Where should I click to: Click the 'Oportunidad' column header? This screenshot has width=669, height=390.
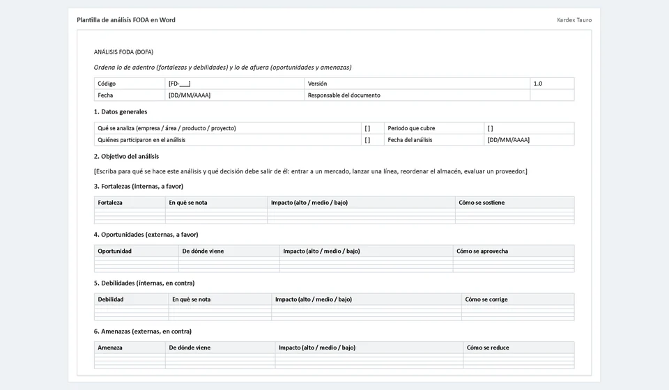pyautogui.click(x=137, y=251)
